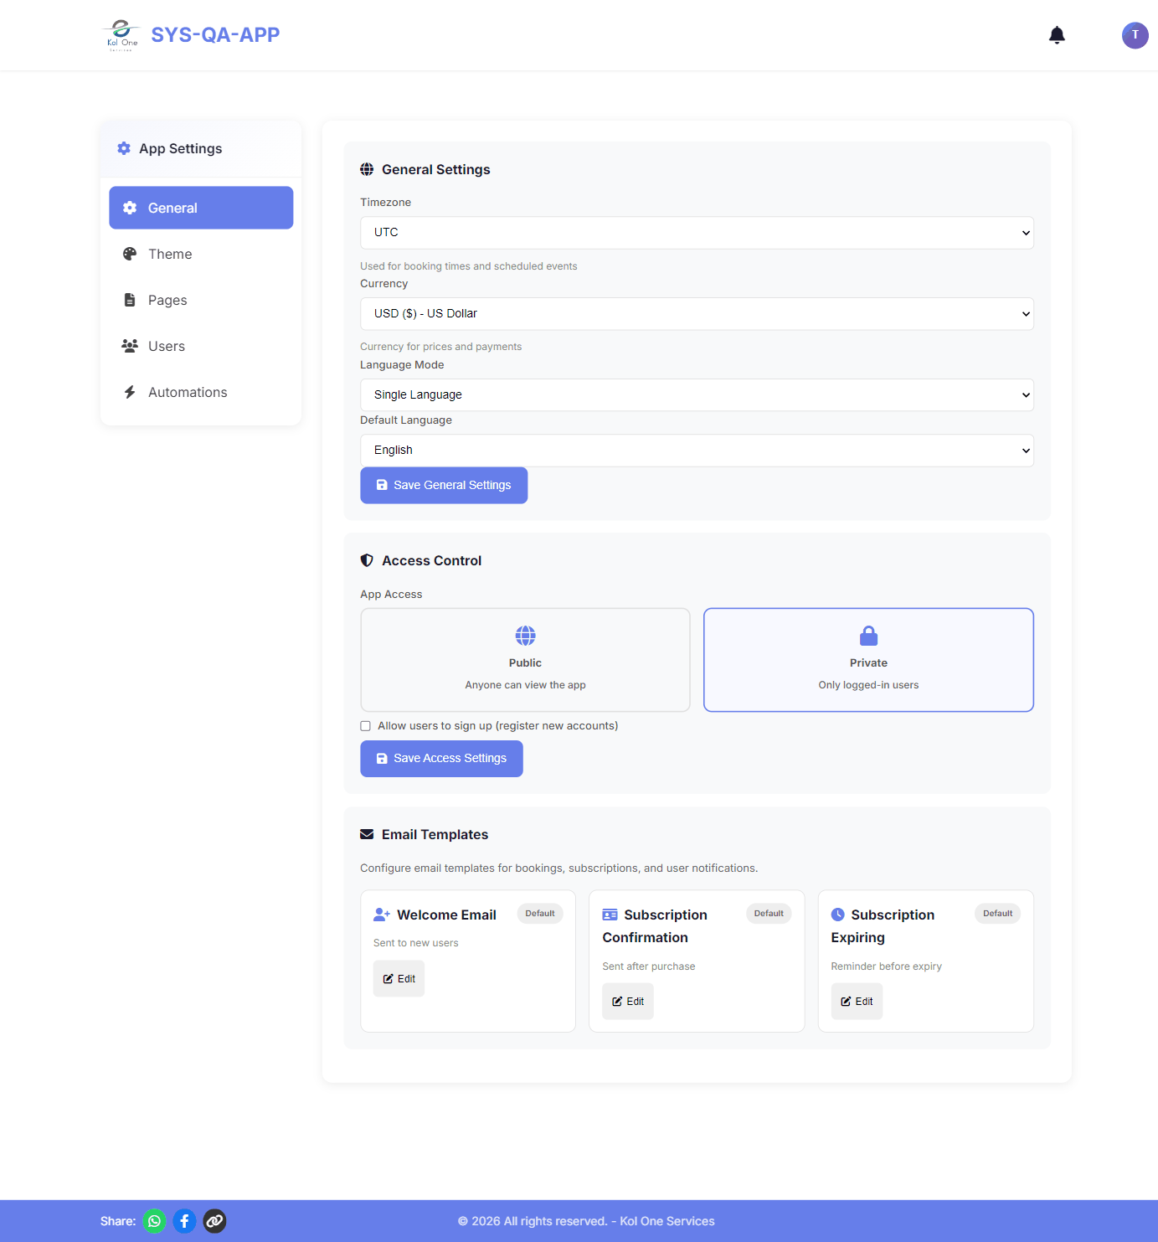Select Public app access option
Viewport: 1158px width, 1242px height.
525,660
